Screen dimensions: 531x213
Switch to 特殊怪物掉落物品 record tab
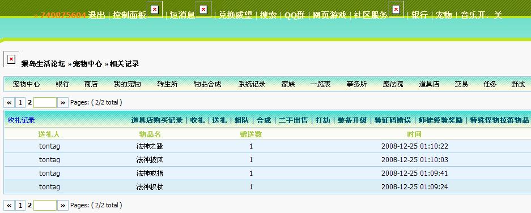tap(499, 120)
